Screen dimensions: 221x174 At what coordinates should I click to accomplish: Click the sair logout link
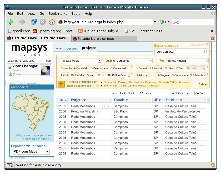coord(48,61)
